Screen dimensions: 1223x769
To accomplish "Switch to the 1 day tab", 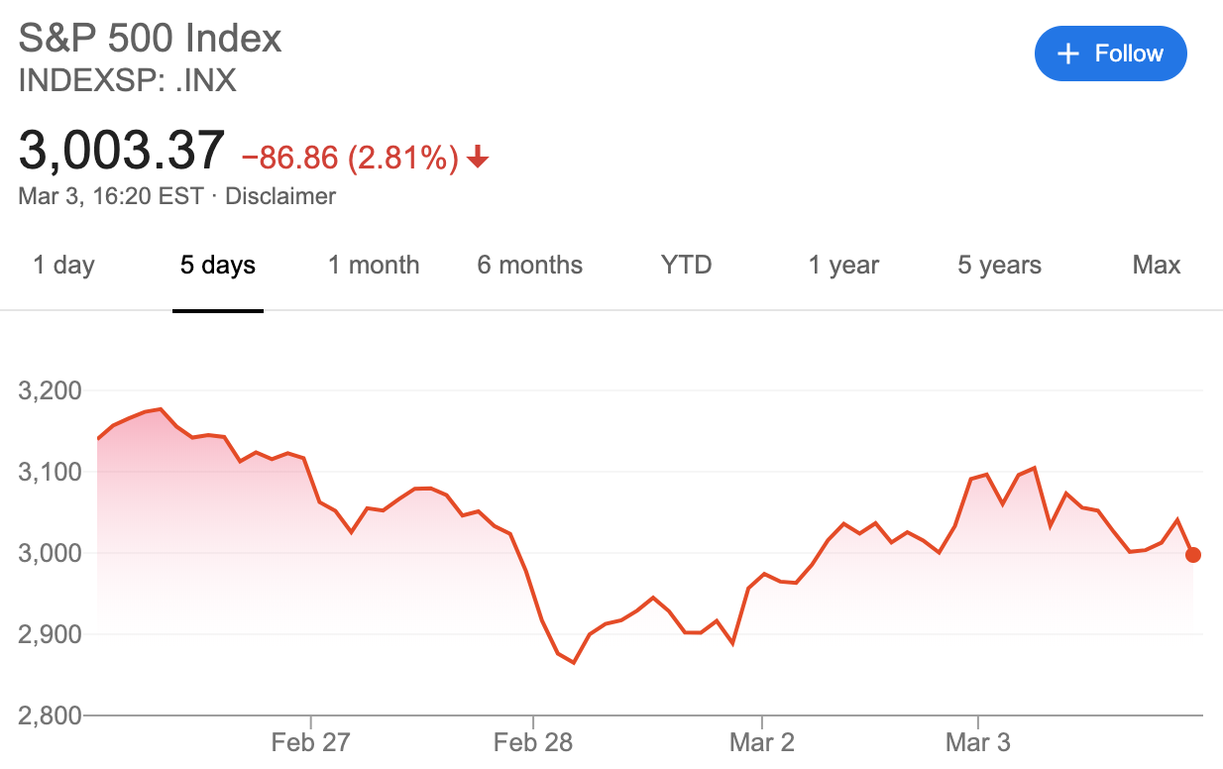I will pos(63,265).
